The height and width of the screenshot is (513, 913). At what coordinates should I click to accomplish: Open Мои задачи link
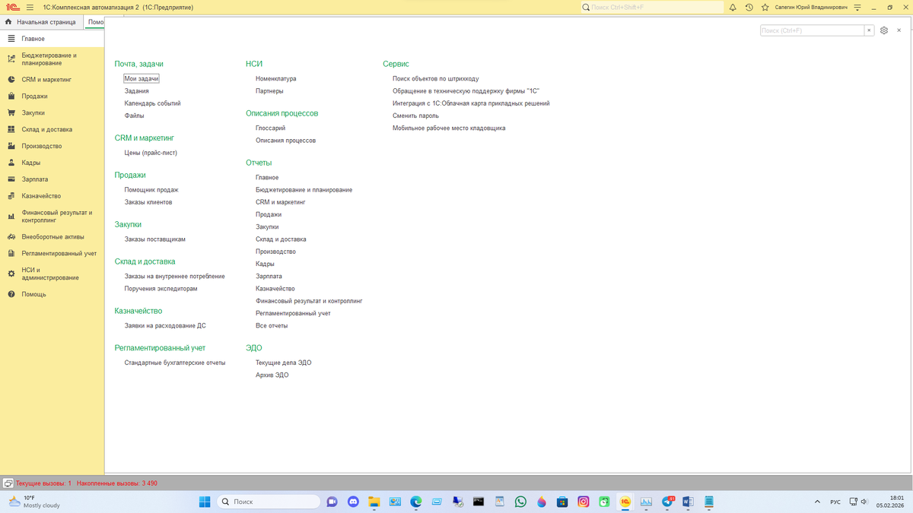tap(142, 78)
